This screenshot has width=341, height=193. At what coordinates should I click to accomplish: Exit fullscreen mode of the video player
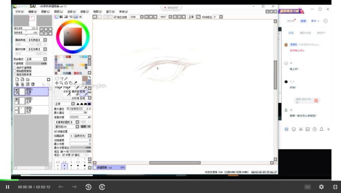click(x=335, y=187)
